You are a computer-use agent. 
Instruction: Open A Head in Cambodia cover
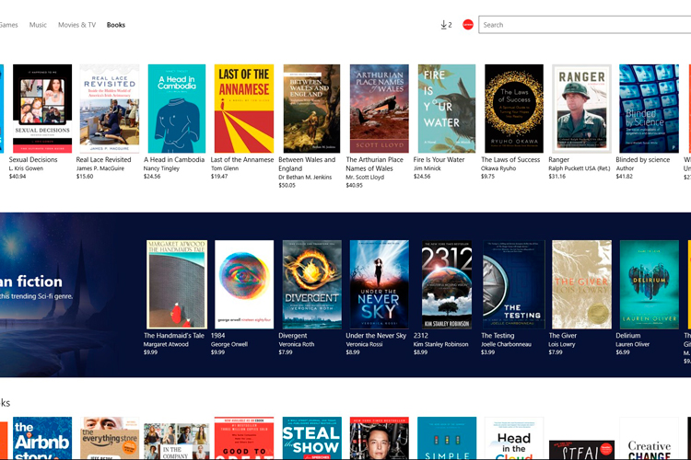point(177,109)
